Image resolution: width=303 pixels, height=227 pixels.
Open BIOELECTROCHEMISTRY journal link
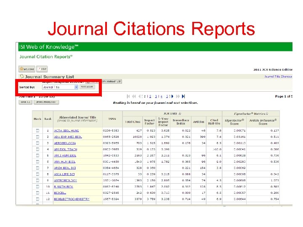72,199
